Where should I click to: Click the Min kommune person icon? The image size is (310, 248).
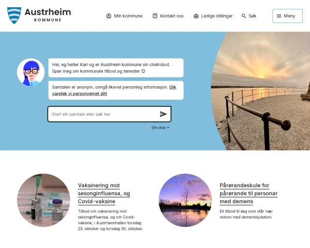(x=109, y=16)
